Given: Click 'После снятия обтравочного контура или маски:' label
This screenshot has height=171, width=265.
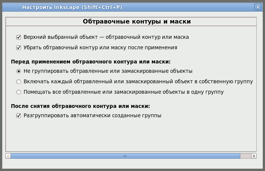Looking at the screenshot, I should point(81,106).
